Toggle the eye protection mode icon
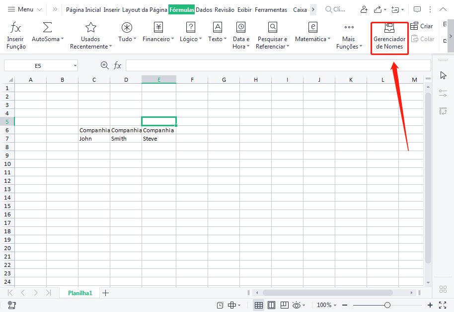Image resolution: width=454 pixels, height=312 pixels. point(297,305)
